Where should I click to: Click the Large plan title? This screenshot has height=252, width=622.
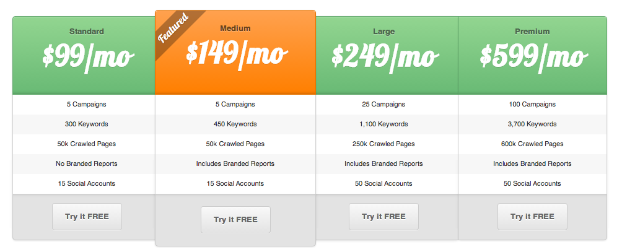pyautogui.click(x=384, y=31)
